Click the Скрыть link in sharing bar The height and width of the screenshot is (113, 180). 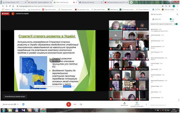tap(73, 86)
